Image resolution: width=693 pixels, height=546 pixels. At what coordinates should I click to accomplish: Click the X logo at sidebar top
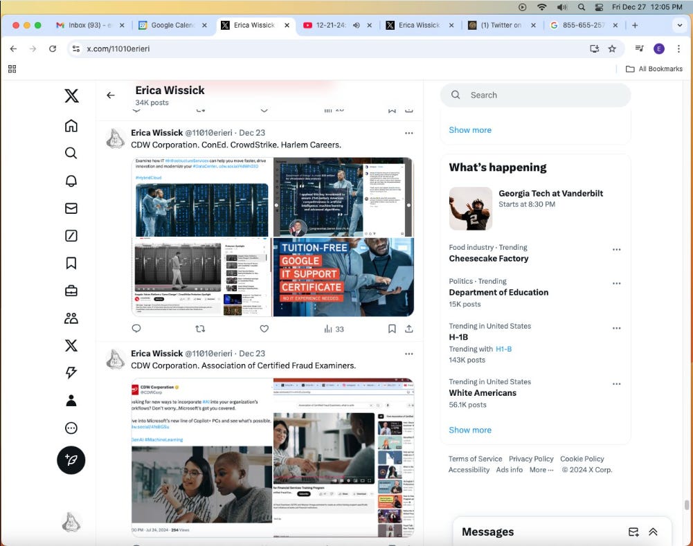(x=71, y=95)
